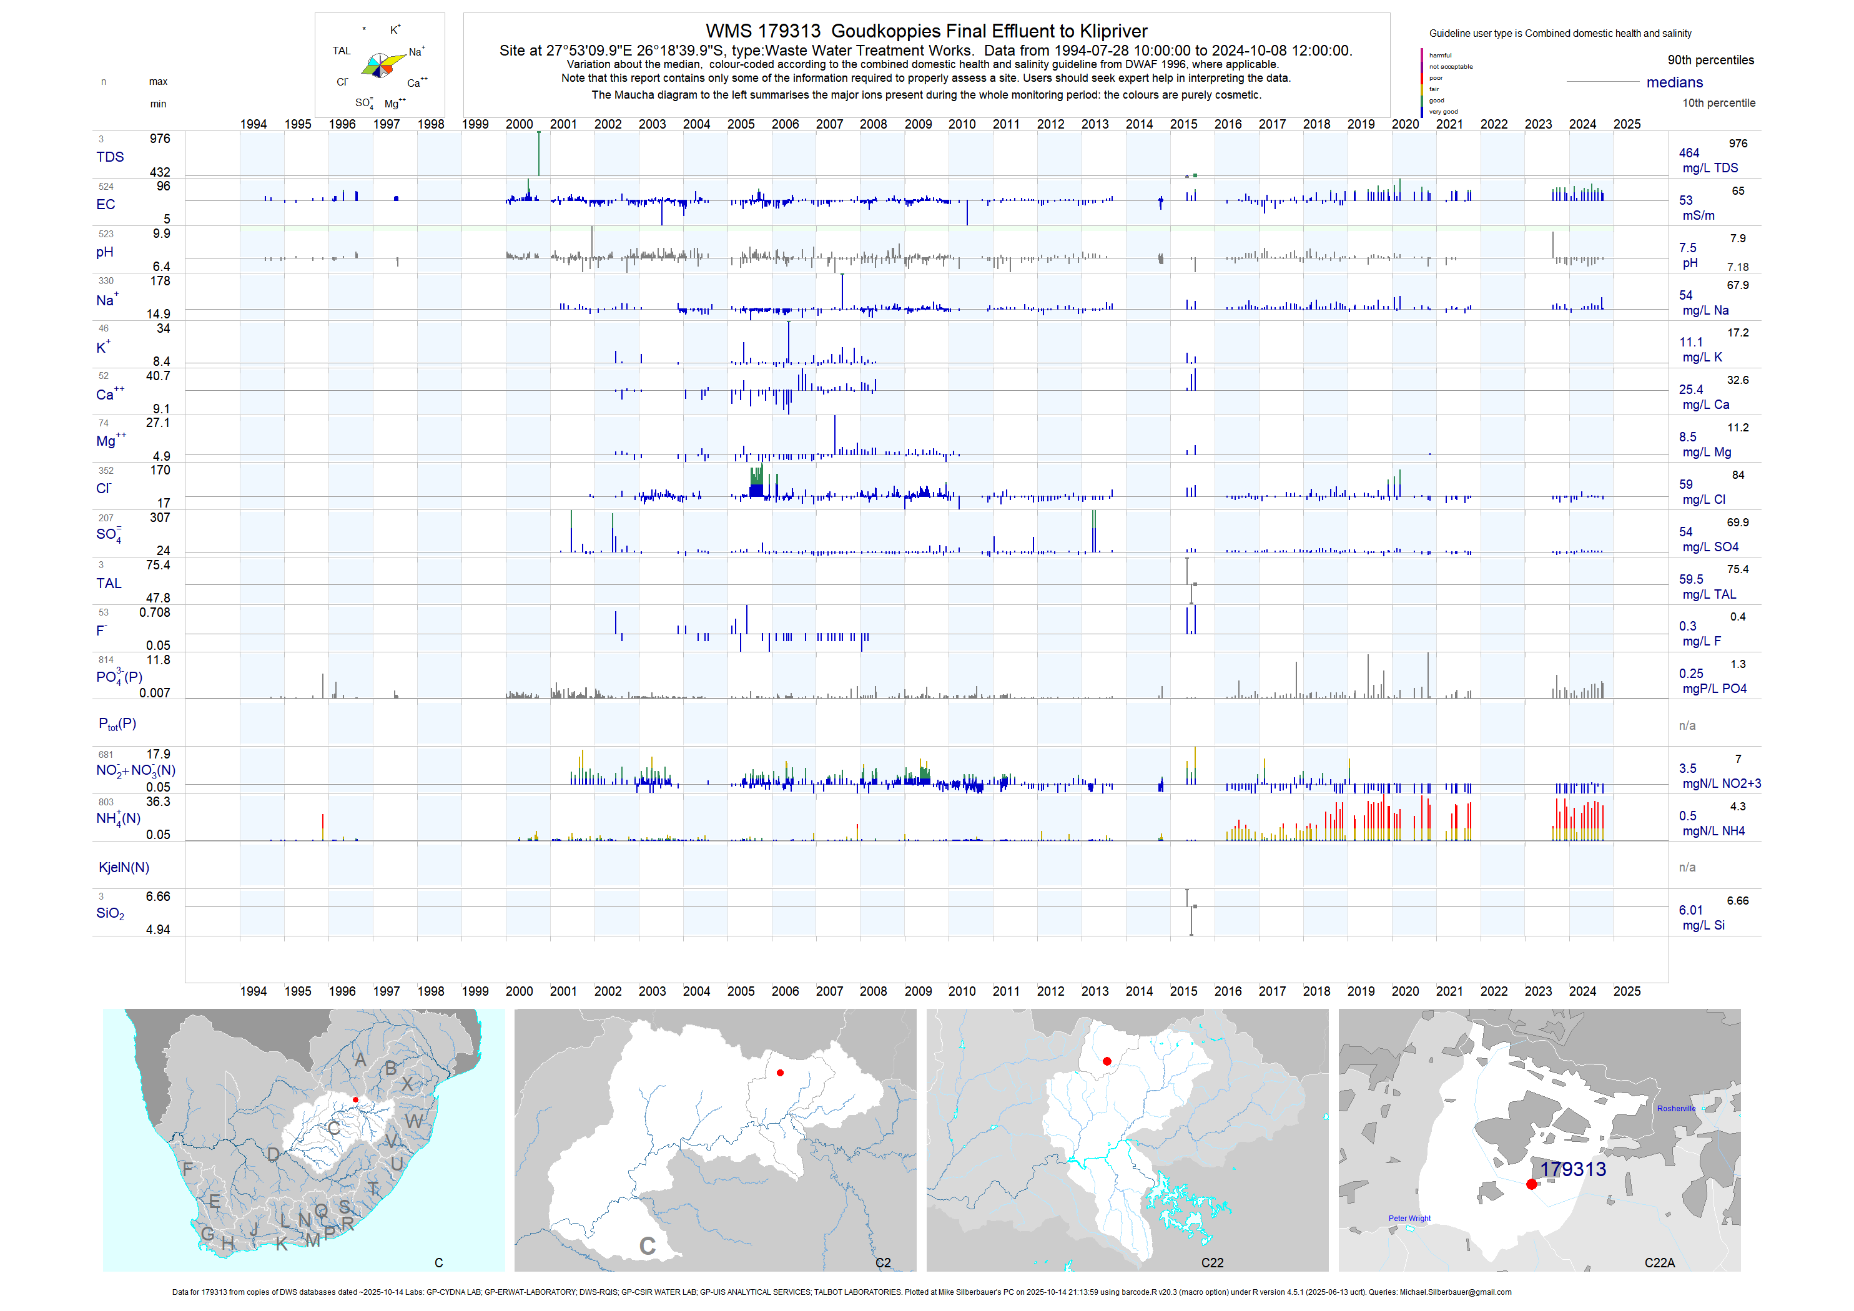Screen dimensions: 1854x1311
Task: Click the red dot on C2 catchment map
Action: coord(780,1073)
